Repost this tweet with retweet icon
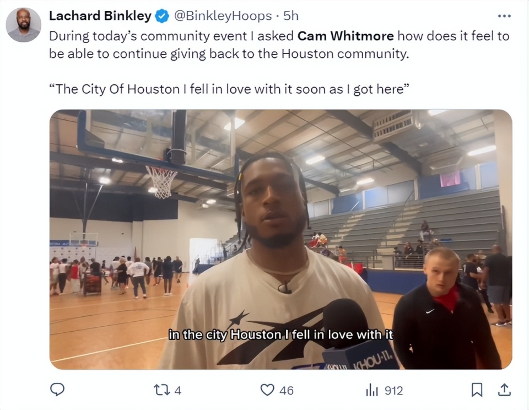This screenshot has width=529, height=410. pos(160,390)
